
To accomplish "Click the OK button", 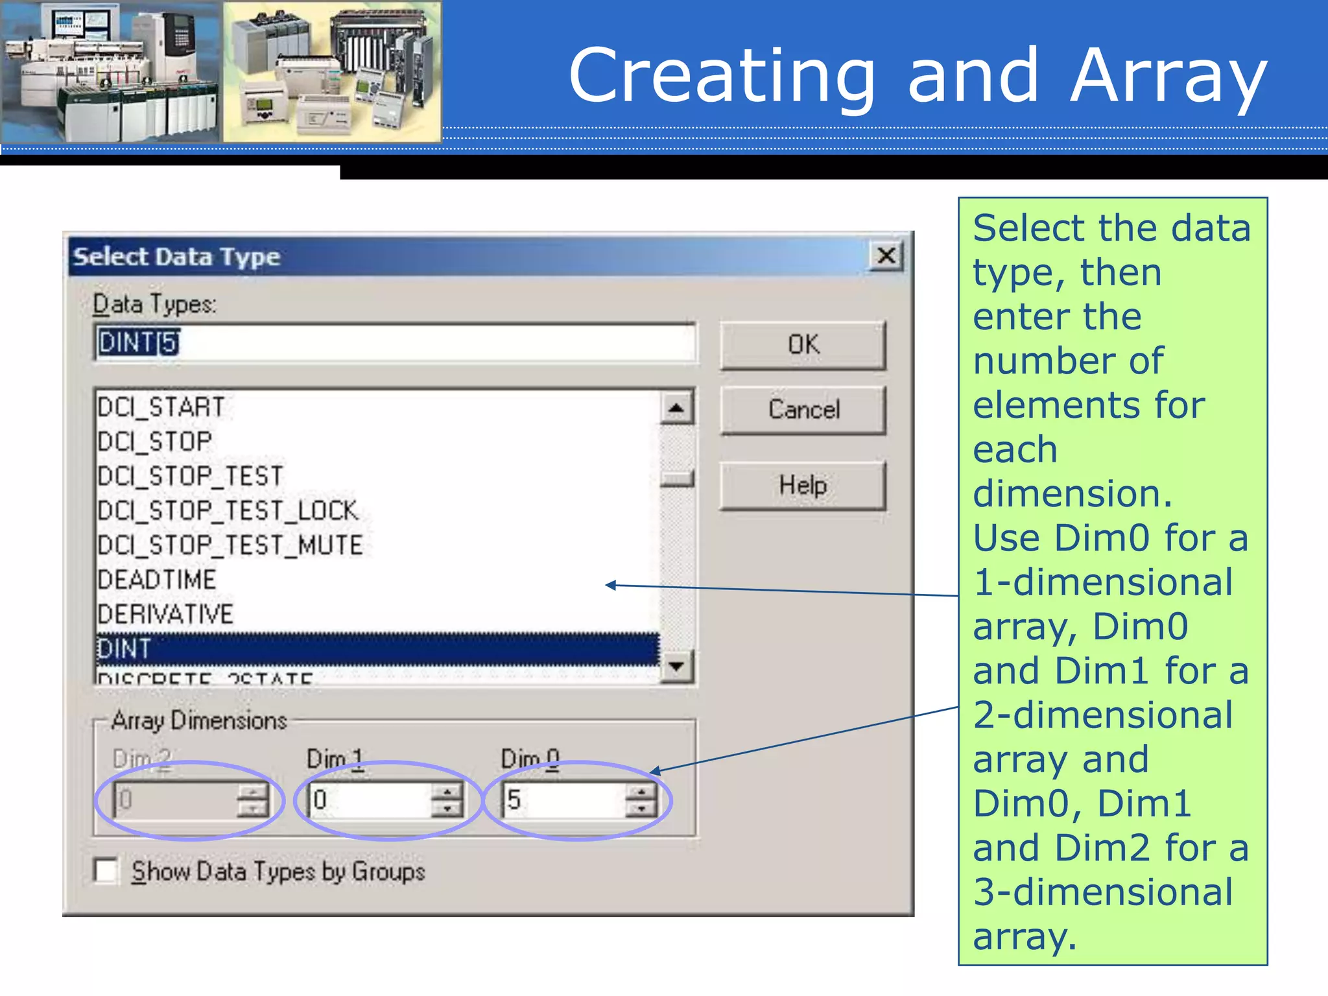I will [803, 345].
